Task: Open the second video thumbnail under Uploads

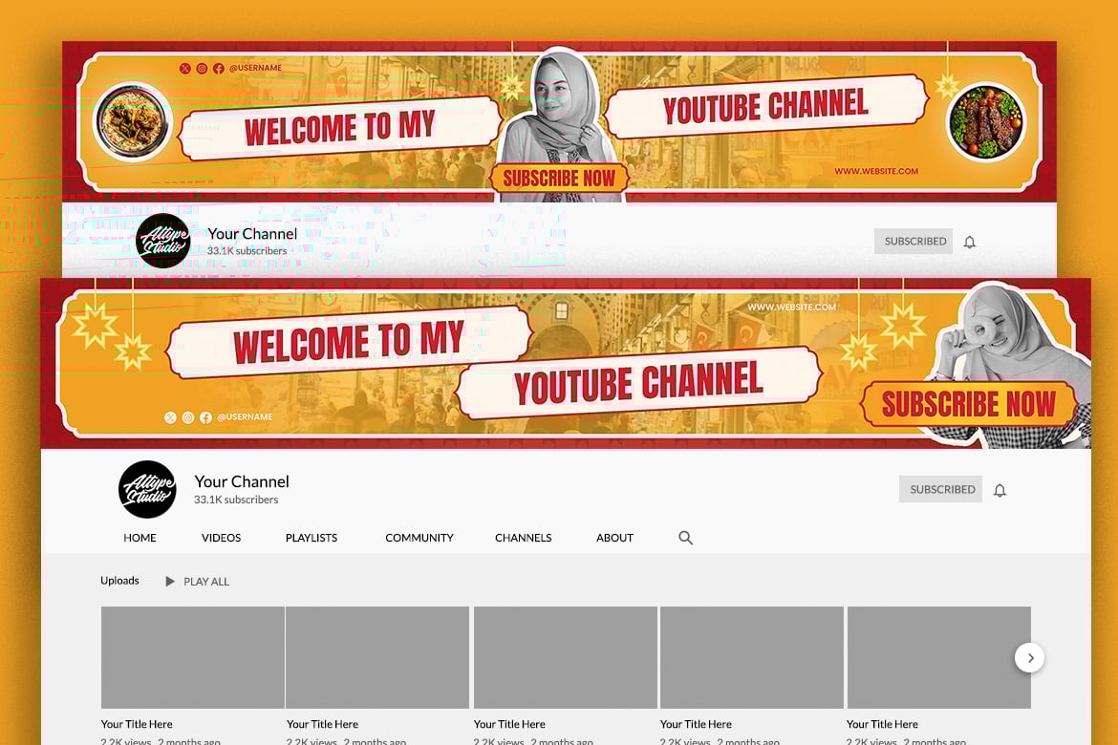Action: click(x=377, y=657)
